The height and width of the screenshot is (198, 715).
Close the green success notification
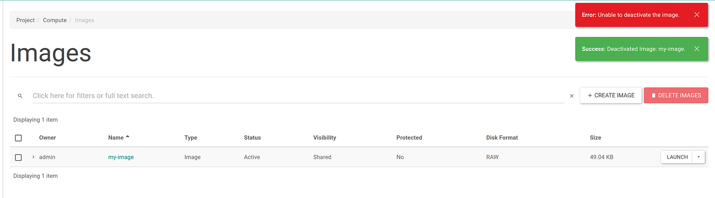click(x=697, y=49)
